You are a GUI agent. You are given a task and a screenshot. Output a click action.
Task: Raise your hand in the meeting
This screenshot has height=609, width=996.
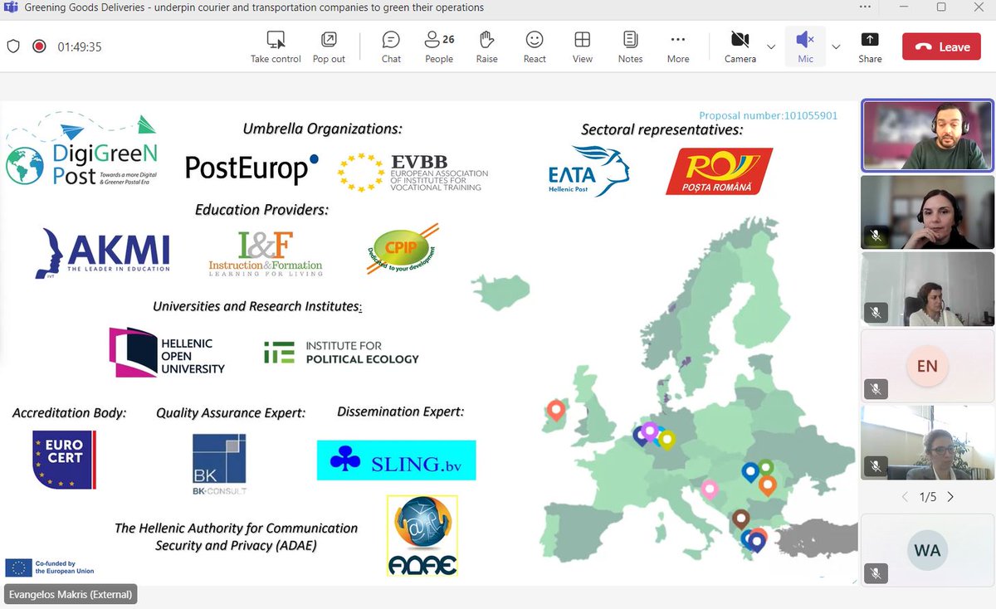click(487, 46)
